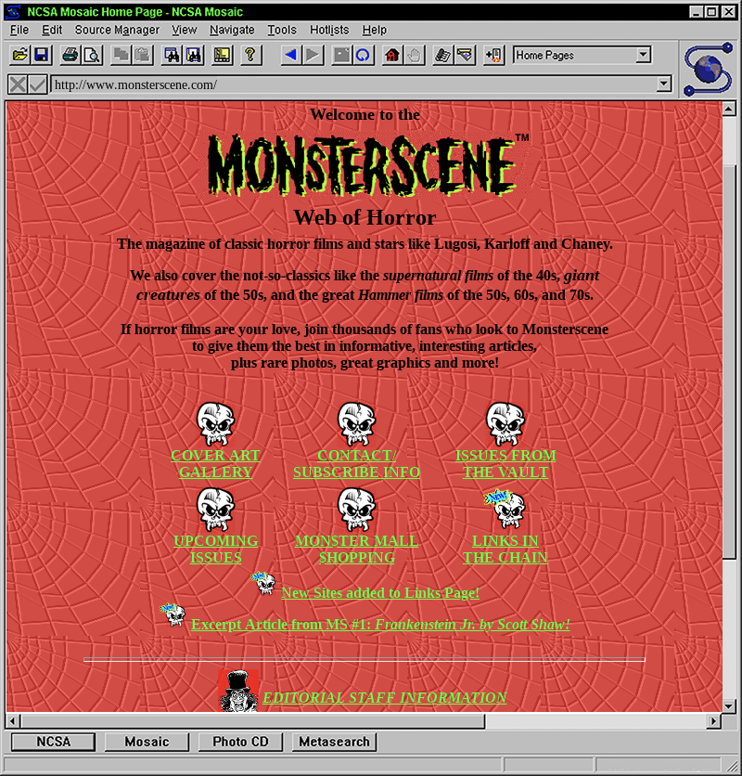742x776 pixels.
Task: Reload the page with the circular arrow icon
Action: pos(364,56)
